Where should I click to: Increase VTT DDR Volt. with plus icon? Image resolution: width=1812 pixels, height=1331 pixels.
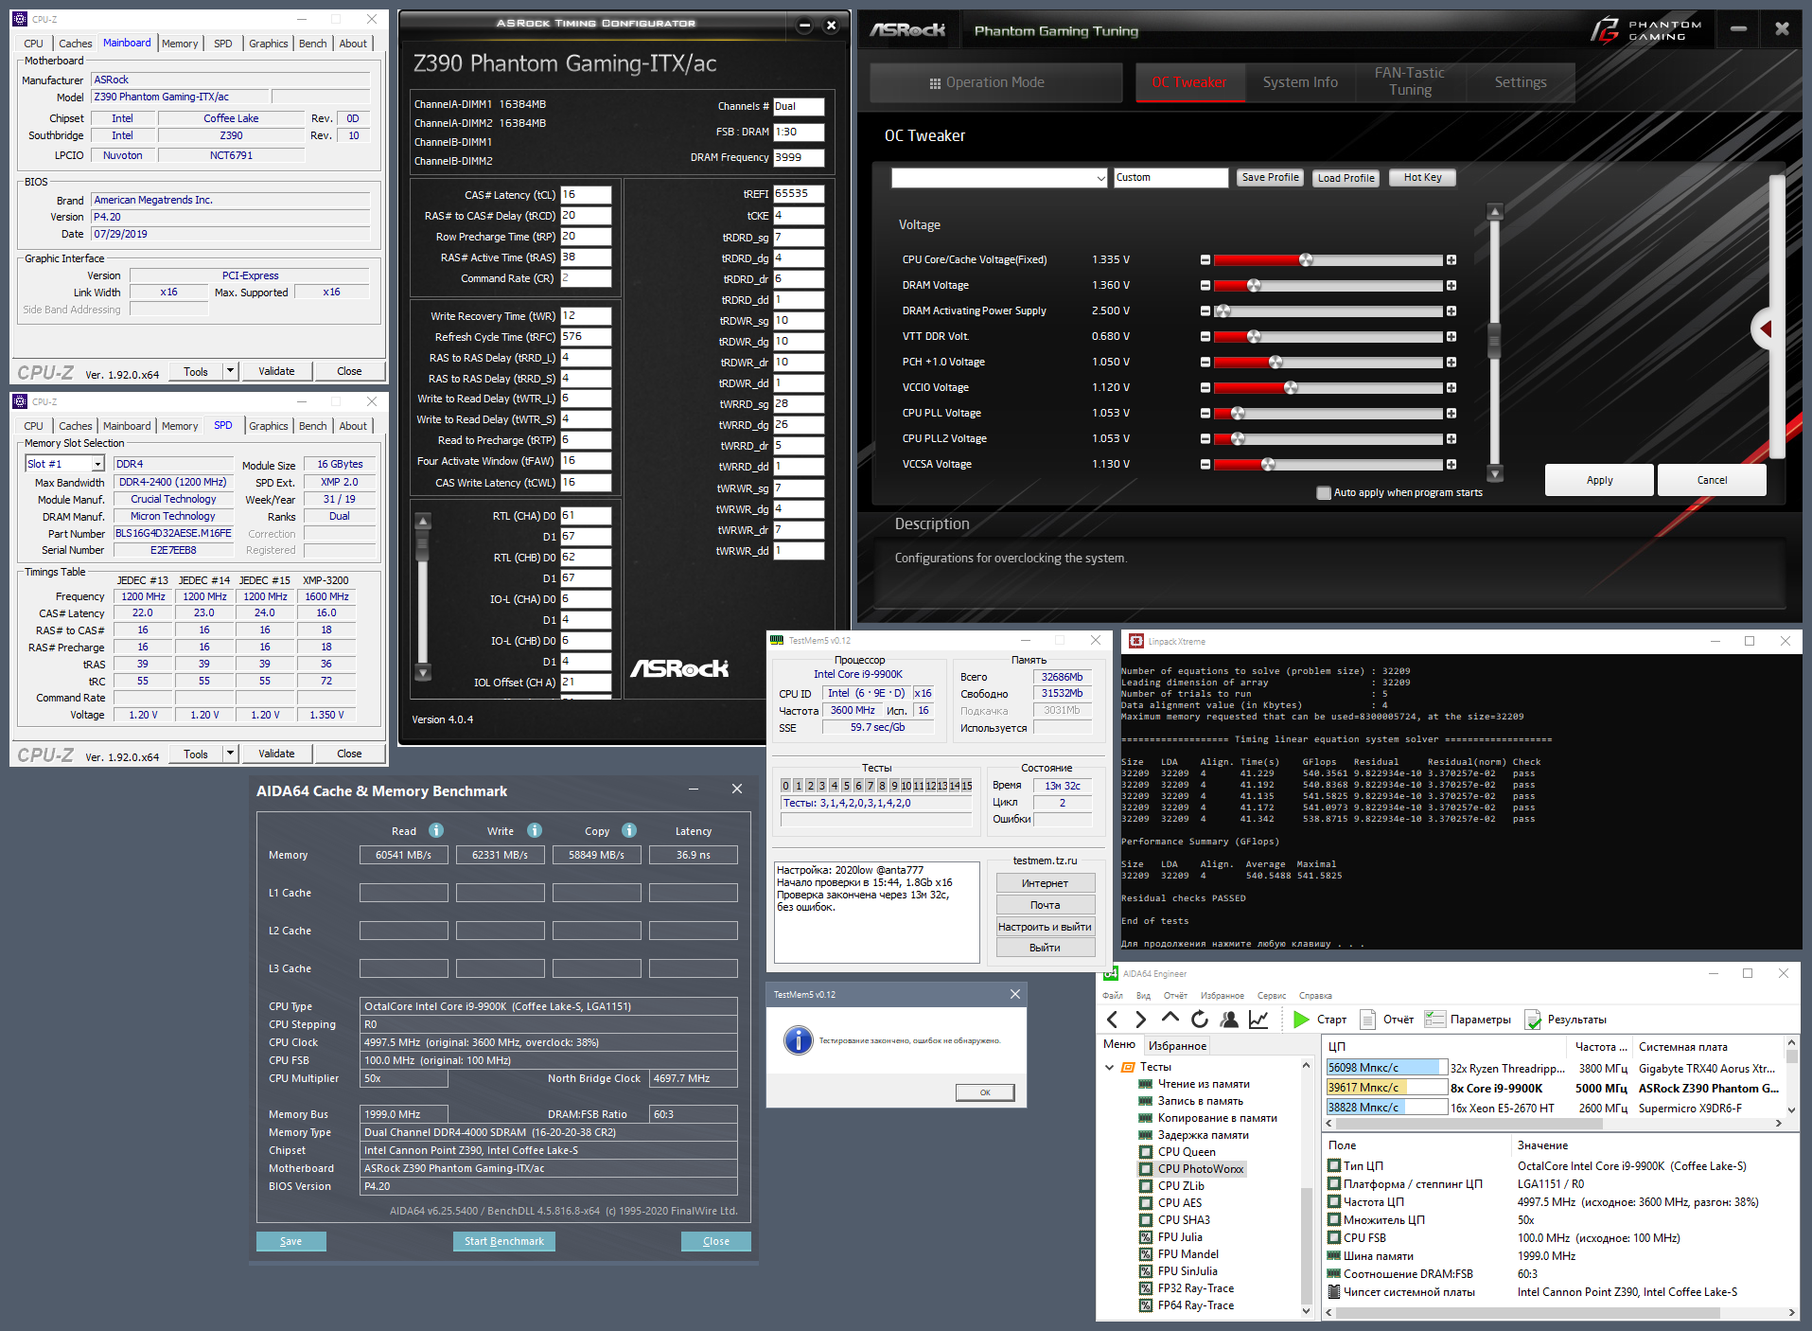(1451, 337)
